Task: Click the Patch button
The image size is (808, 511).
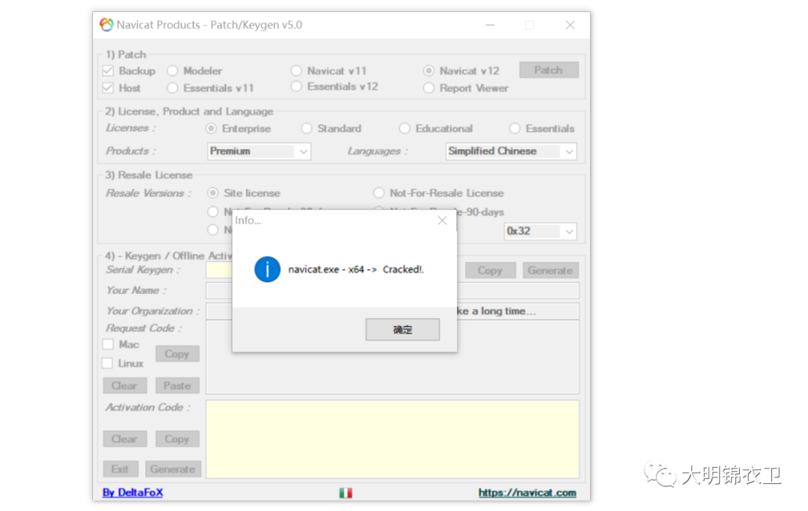Action: click(549, 70)
